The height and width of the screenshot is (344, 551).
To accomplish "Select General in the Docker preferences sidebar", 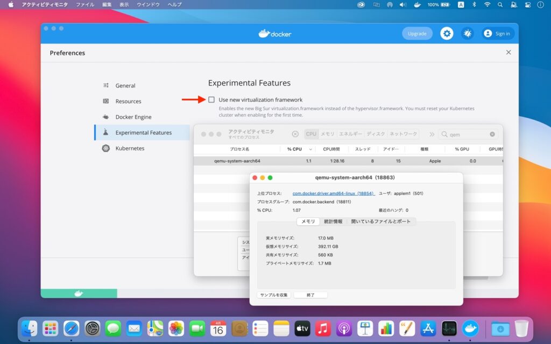I will [x=125, y=85].
